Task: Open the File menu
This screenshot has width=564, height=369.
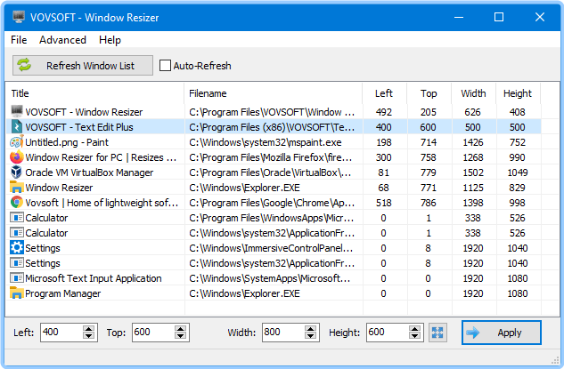Action: coord(19,39)
